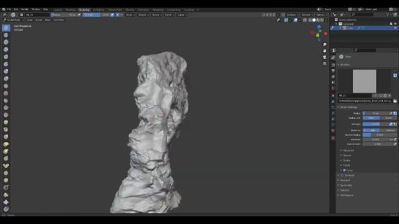The height and width of the screenshot is (224, 399).
Task: Select the Pose brush tool
Action: click(6, 166)
